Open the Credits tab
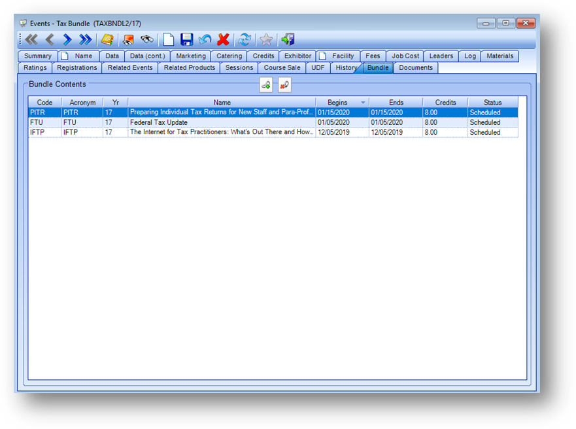 263,56
